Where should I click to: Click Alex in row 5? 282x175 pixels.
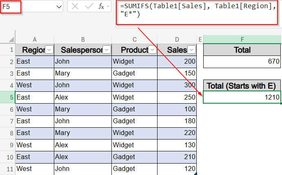point(83,97)
